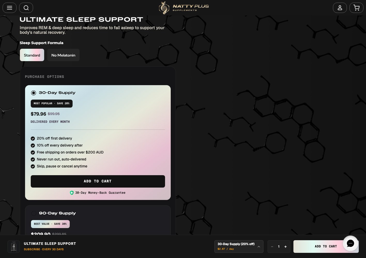Select the 30-Day Supply radio button
Screen dimensions: 366x258
click(x=34, y=93)
